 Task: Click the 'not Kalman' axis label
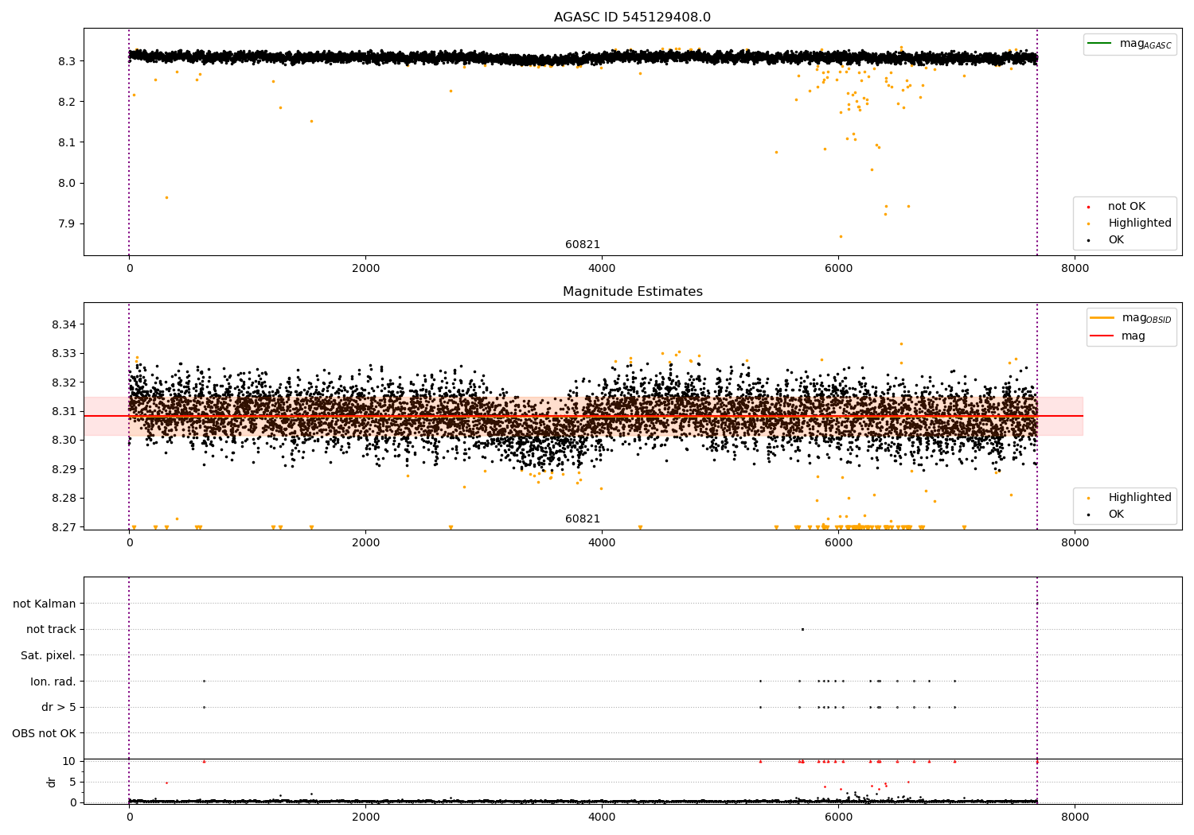point(45,604)
